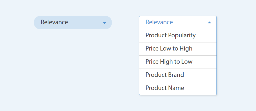256x111 pixels.
Task: Sort results by ascending price
Action: tap(178, 49)
